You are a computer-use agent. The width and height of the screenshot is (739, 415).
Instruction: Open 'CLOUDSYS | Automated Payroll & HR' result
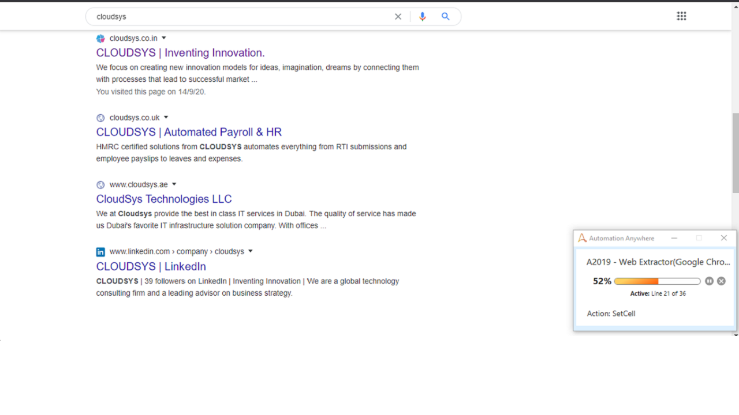click(189, 132)
